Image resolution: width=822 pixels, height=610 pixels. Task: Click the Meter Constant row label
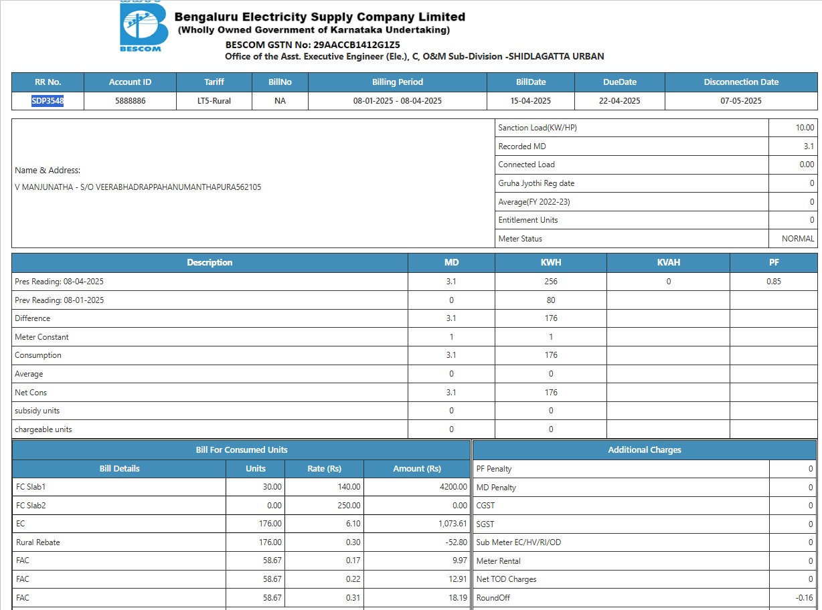coord(42,337)
